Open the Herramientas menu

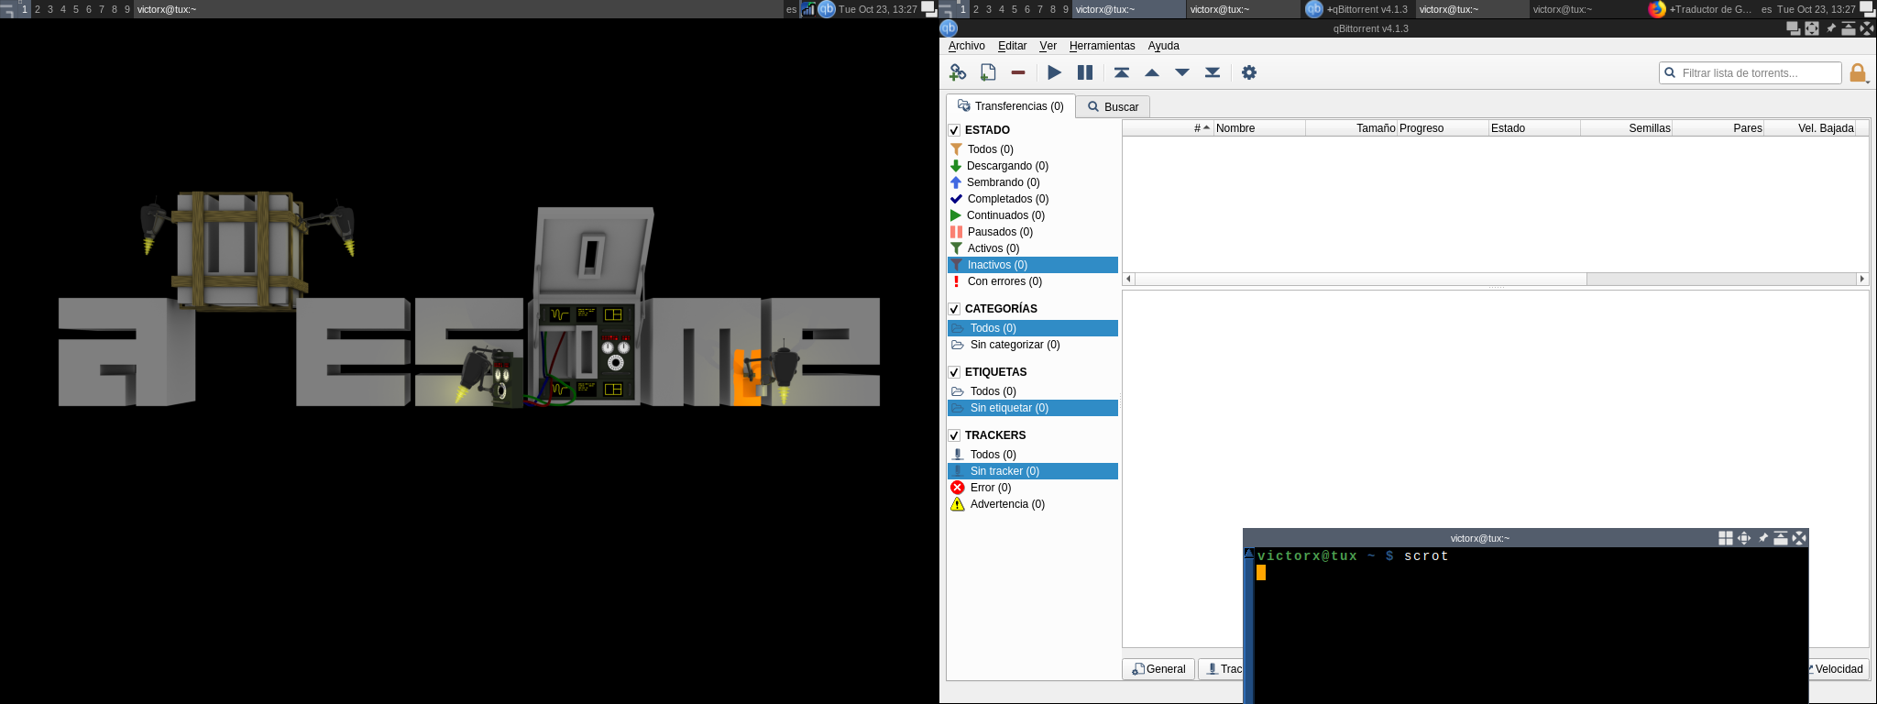pyautogui.click(x=1102, y=46)
